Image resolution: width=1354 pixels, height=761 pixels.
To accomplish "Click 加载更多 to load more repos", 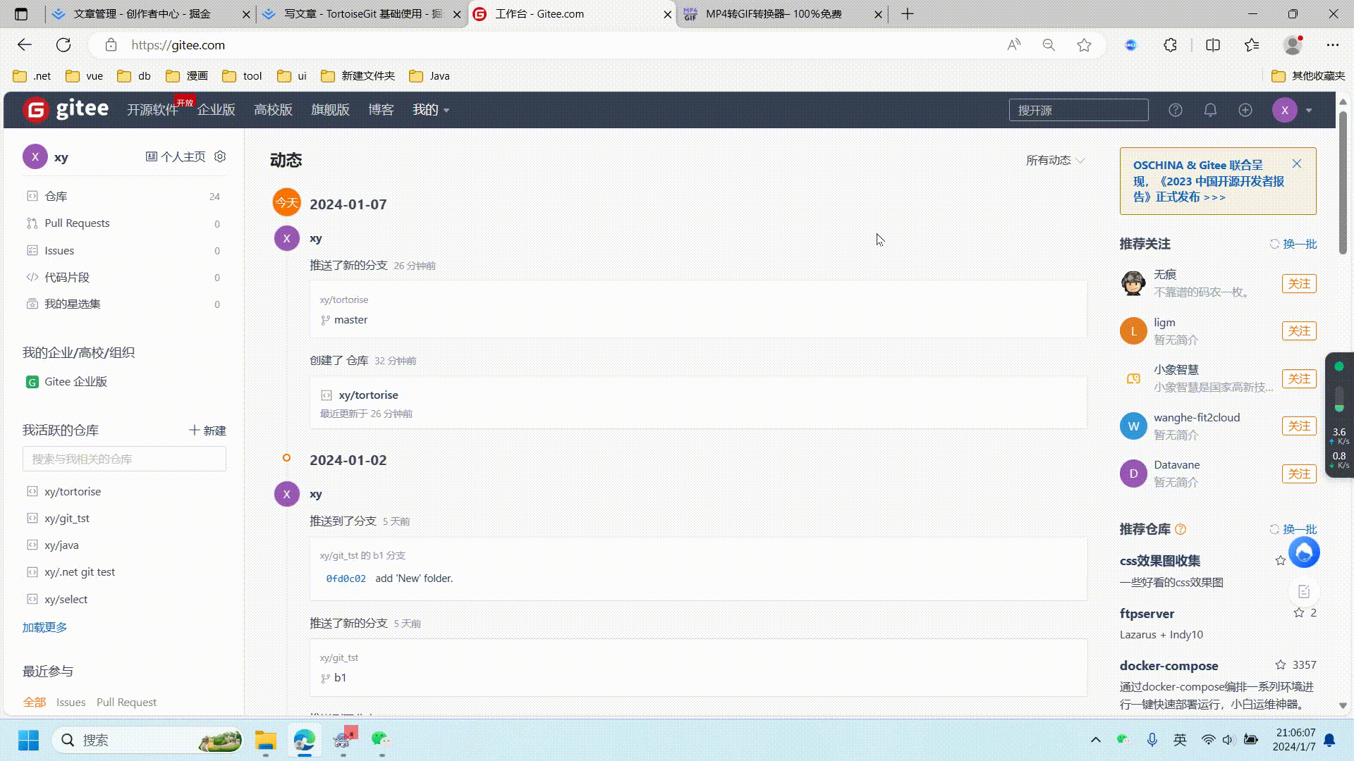I will tap(44, 627).
